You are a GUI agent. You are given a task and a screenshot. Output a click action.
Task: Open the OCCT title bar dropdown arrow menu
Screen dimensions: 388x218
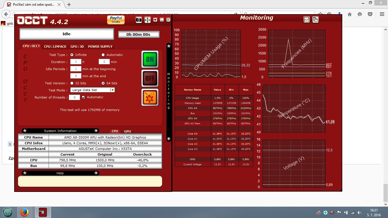[x=155, y=20]
